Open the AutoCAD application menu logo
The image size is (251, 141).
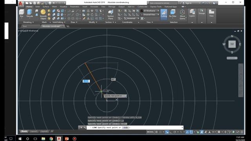[20, 4]
